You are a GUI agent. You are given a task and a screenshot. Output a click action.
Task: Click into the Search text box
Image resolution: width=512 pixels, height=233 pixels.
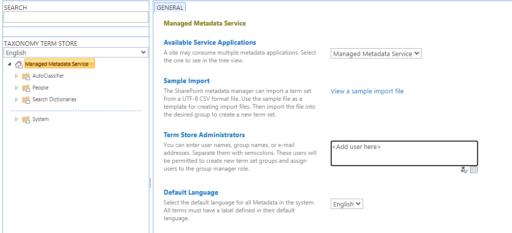[x=76, y=17]
